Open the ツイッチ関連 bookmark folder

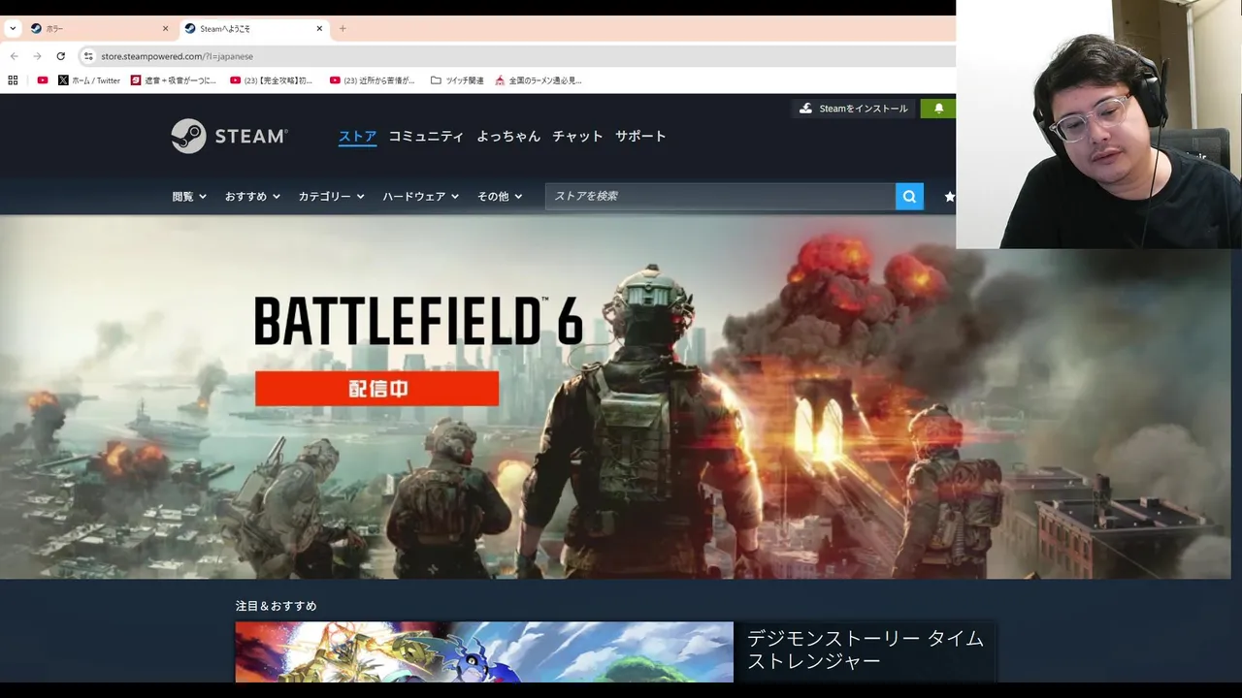[457, 80]
